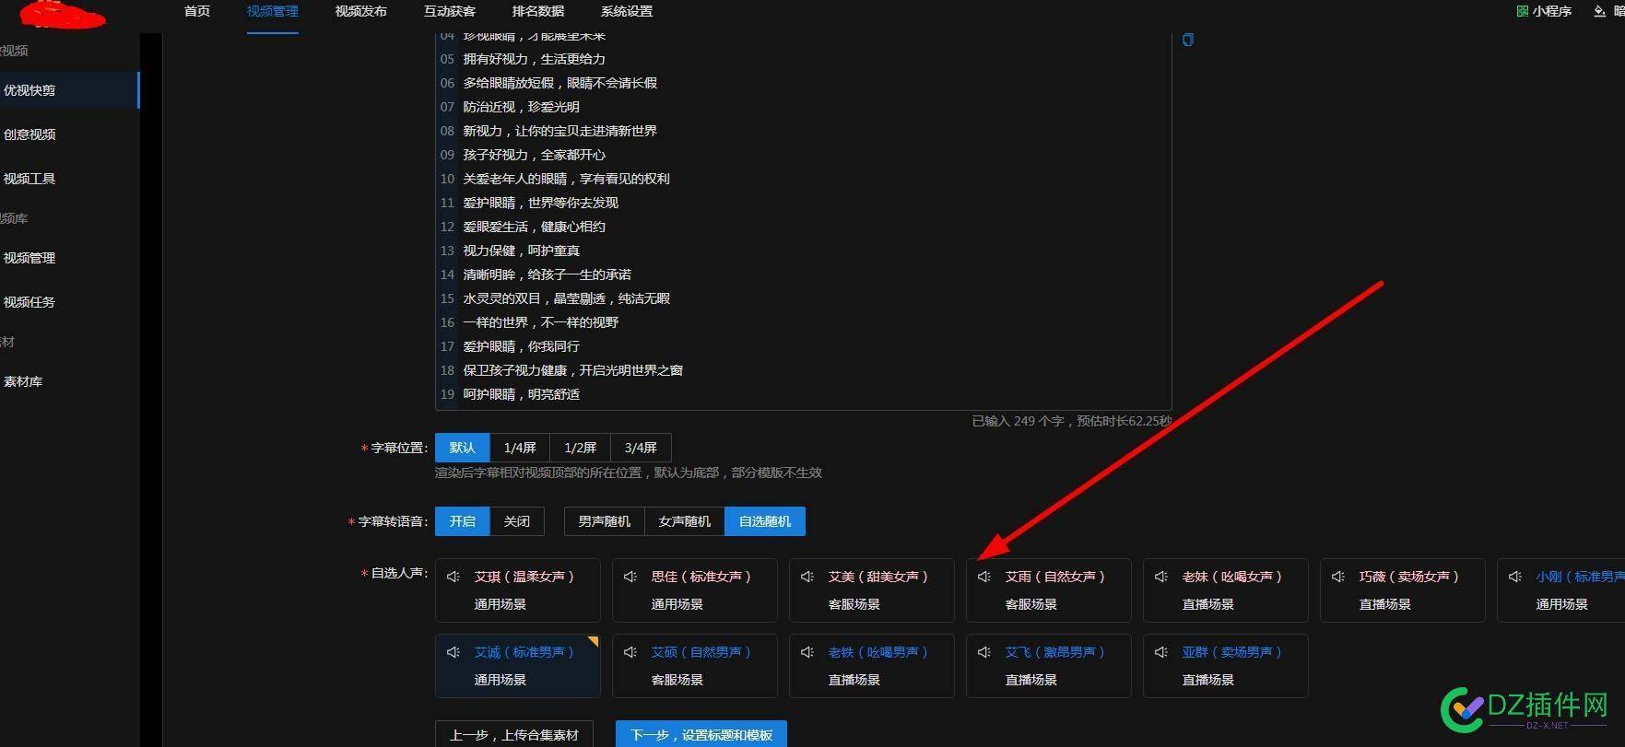The width and height of the screenshot is (1625, 747).
Task: Set subtitle position to 1/2屏
Action: [x=581, y=448]
